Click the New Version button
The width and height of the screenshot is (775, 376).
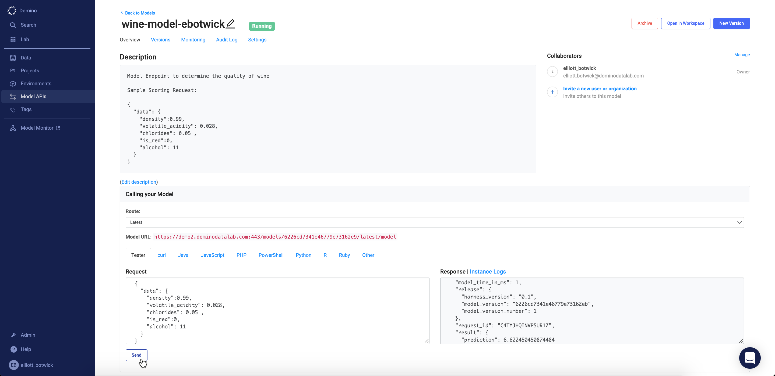(x=731, y=23)
